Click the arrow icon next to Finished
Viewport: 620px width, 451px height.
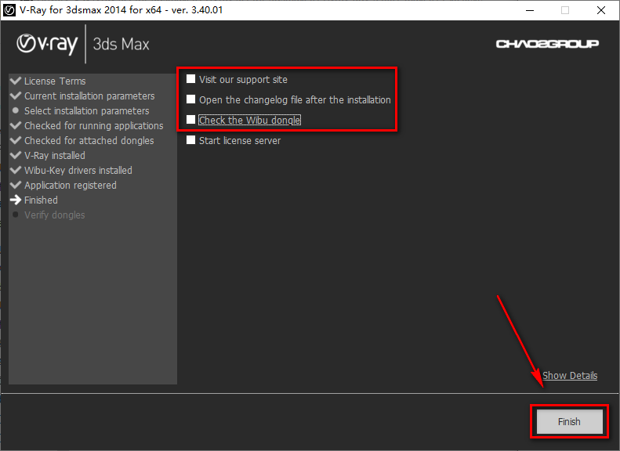(x=16, y=200)
